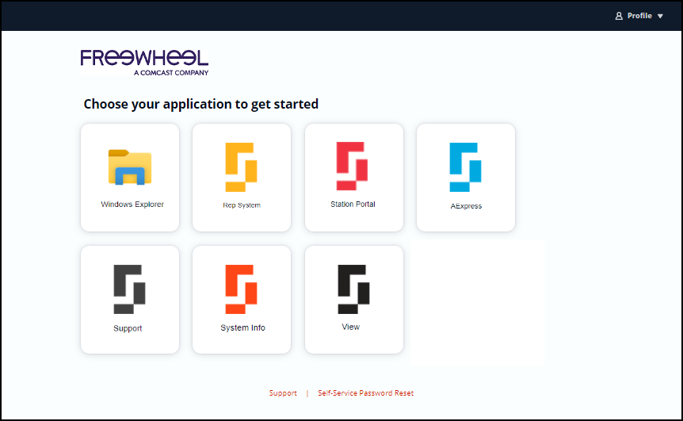Click the Station Portal label text

(x=353, y=205)
